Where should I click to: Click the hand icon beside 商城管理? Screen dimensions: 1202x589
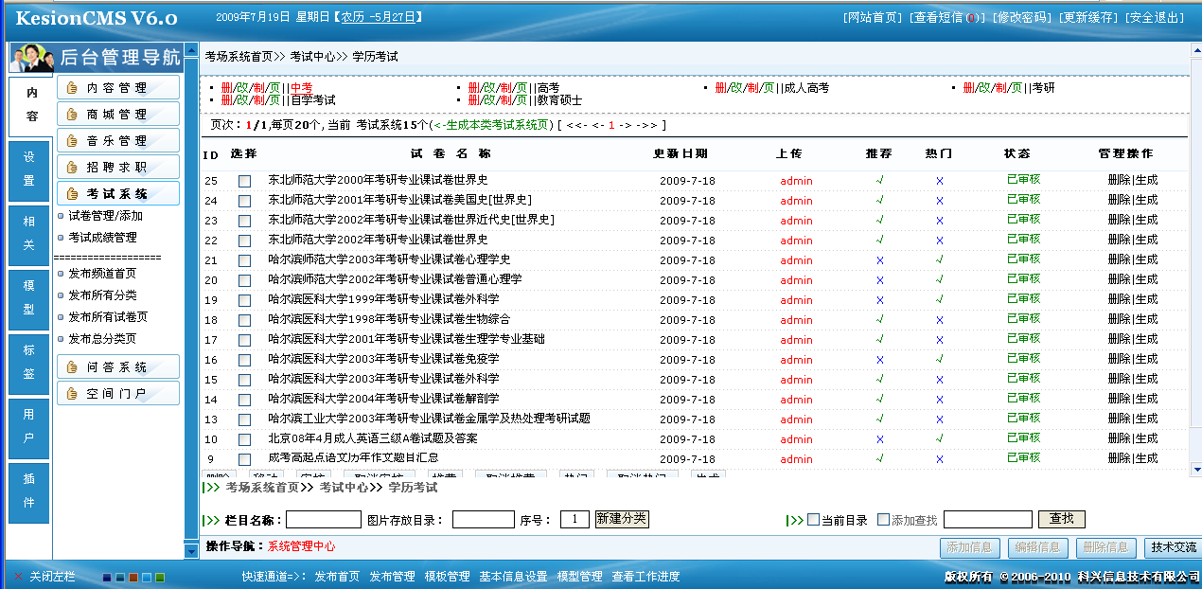[72, 115]
